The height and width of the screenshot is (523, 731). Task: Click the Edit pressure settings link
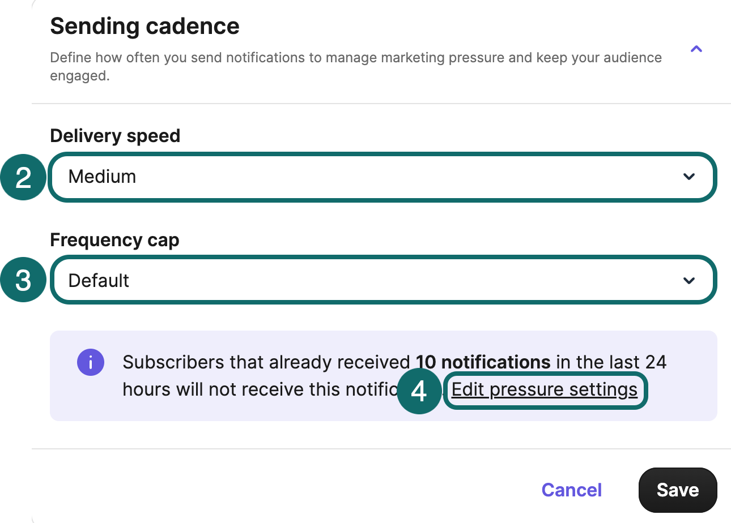(x=544, y=389)
